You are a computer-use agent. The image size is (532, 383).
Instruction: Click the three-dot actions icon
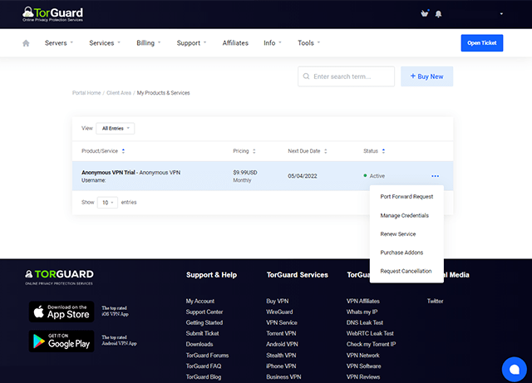[x=435, y=176]
